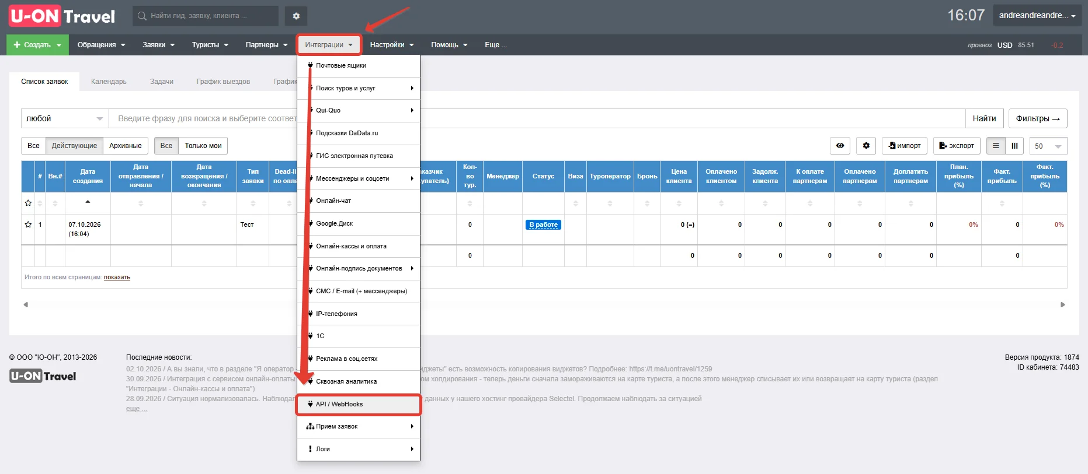Open Почтовые ящики integration item
This screenshot has height=474, width=1088.
(359, 66)
